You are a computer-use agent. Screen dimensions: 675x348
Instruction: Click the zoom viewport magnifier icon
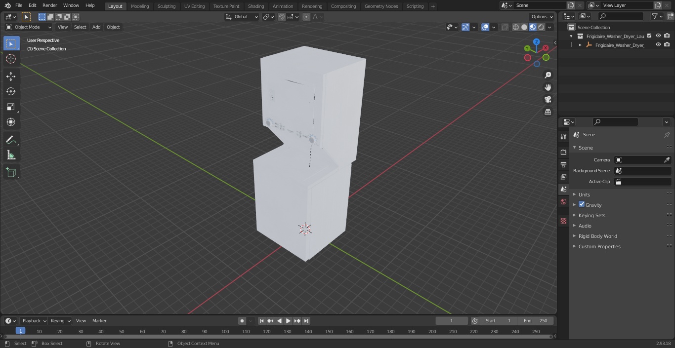coord(548,75)
